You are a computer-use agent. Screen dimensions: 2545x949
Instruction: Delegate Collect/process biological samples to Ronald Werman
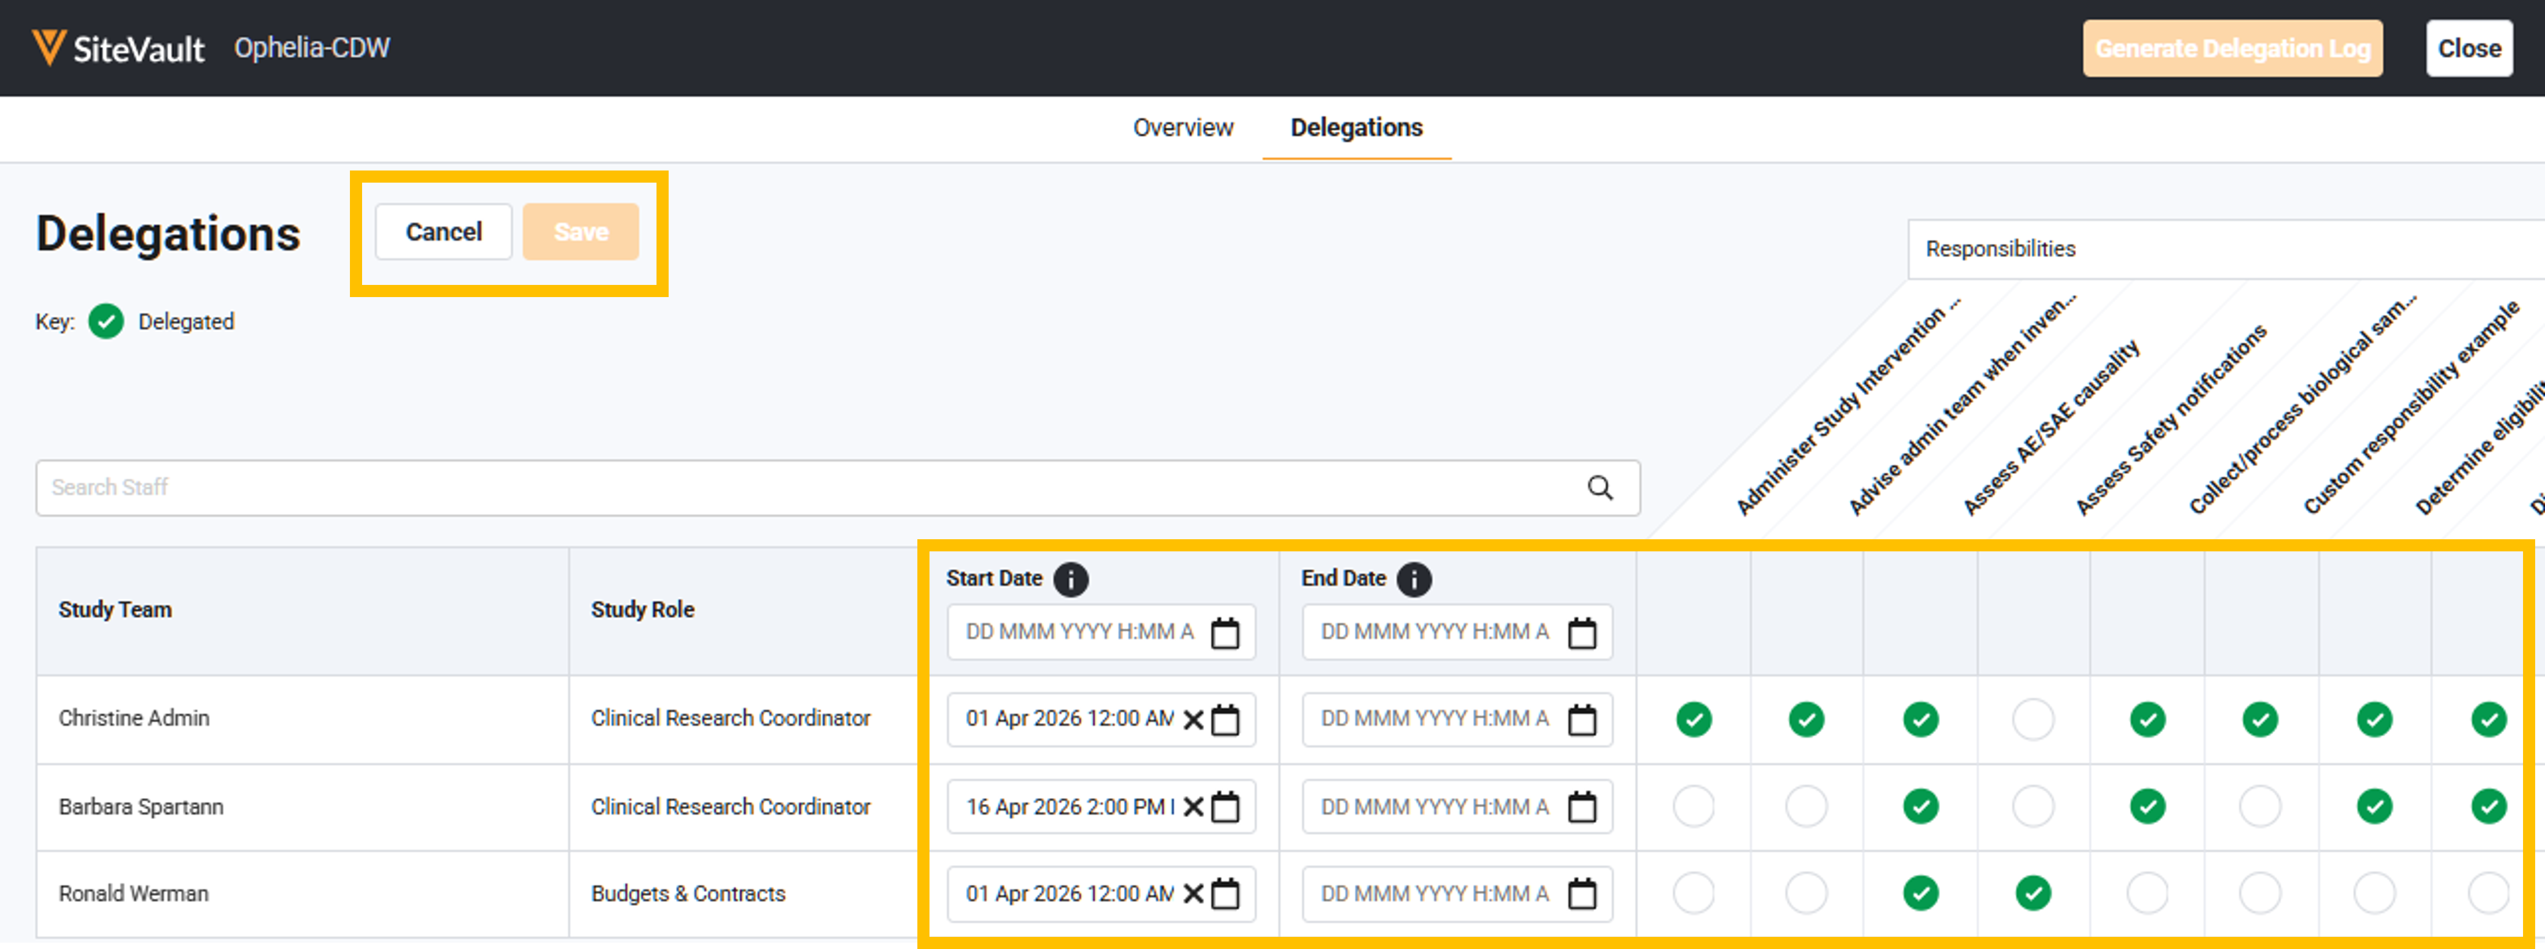pos(2148,894)
